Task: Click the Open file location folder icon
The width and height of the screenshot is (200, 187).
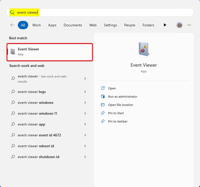Action: (103, 105)
